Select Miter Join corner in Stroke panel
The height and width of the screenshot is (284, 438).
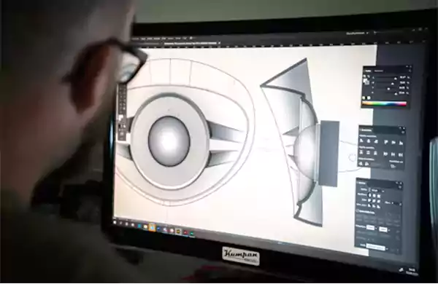coord(369,201)
